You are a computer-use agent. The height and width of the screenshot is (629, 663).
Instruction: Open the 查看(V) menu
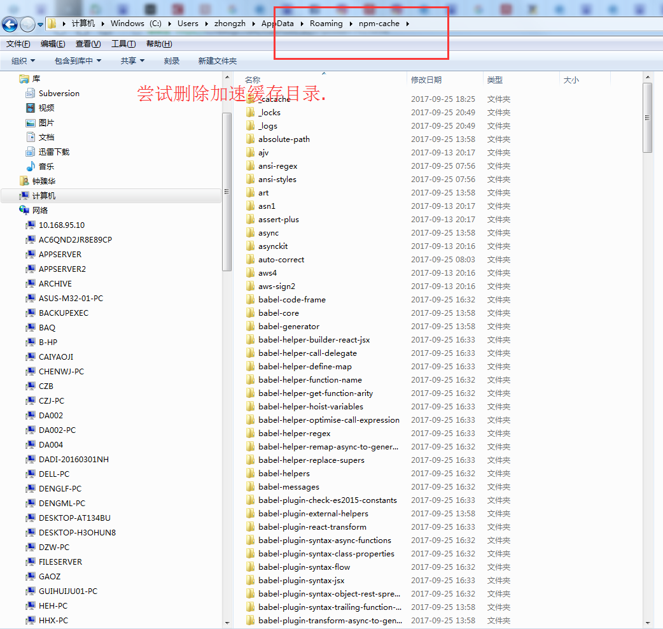88,44
